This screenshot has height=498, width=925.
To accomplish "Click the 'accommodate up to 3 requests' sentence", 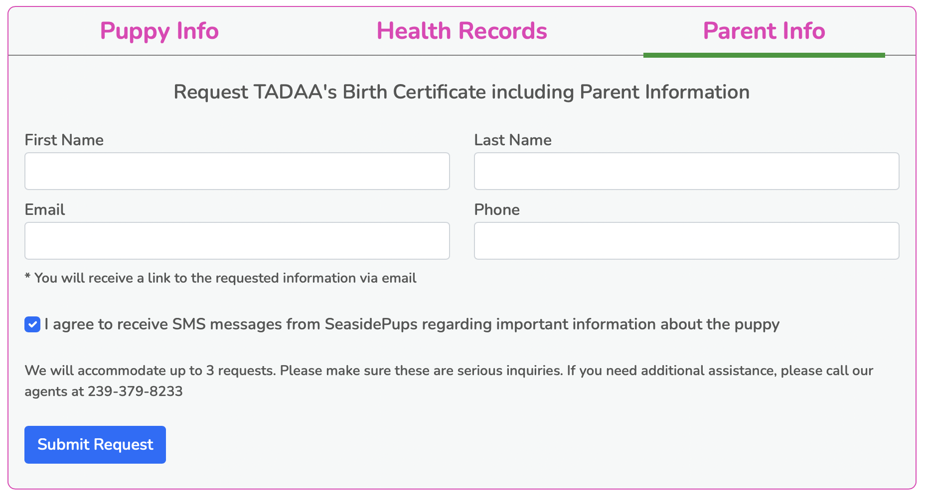I will point(150,371).
